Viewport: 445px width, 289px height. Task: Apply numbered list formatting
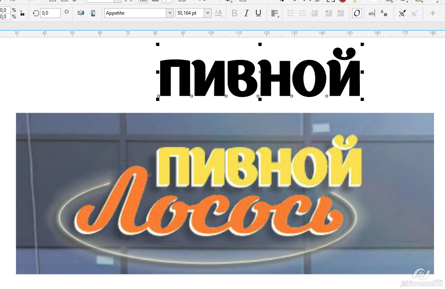[x=303, y=13]
